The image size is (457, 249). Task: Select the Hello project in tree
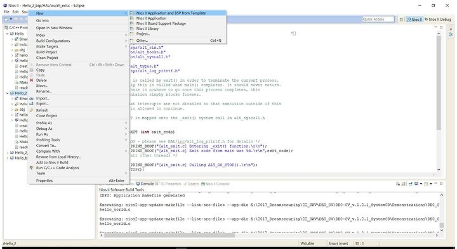point(17,34)
